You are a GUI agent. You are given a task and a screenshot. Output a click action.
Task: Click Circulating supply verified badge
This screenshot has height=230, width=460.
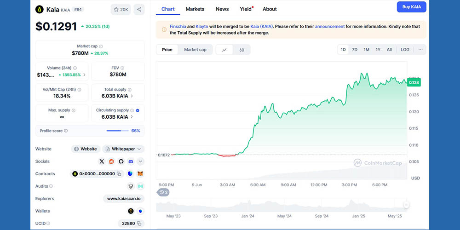click(x=138, y=110)
